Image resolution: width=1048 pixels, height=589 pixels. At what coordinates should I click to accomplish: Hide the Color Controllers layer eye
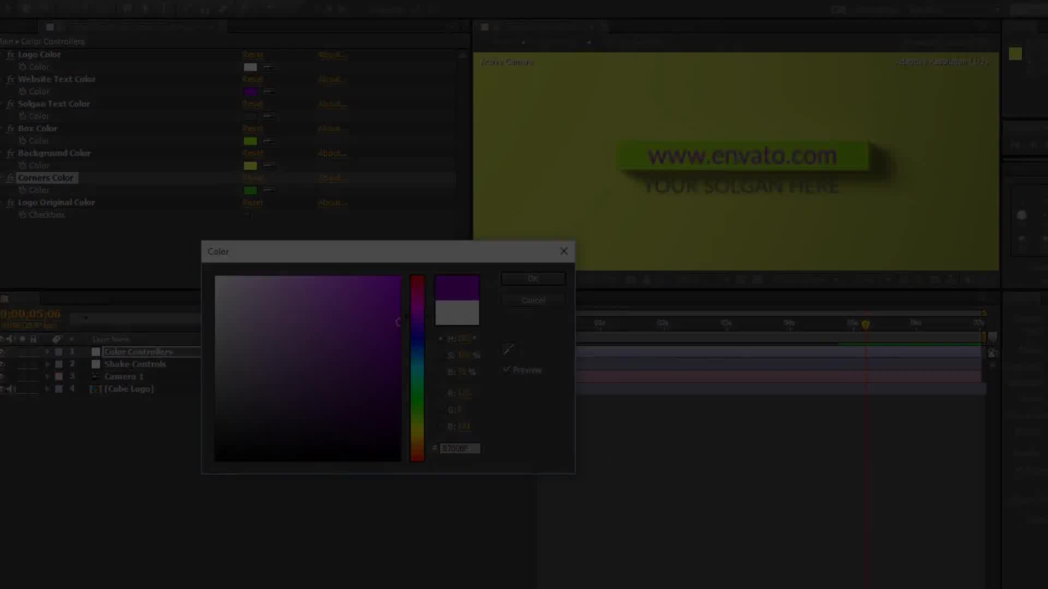coord(2,352)
